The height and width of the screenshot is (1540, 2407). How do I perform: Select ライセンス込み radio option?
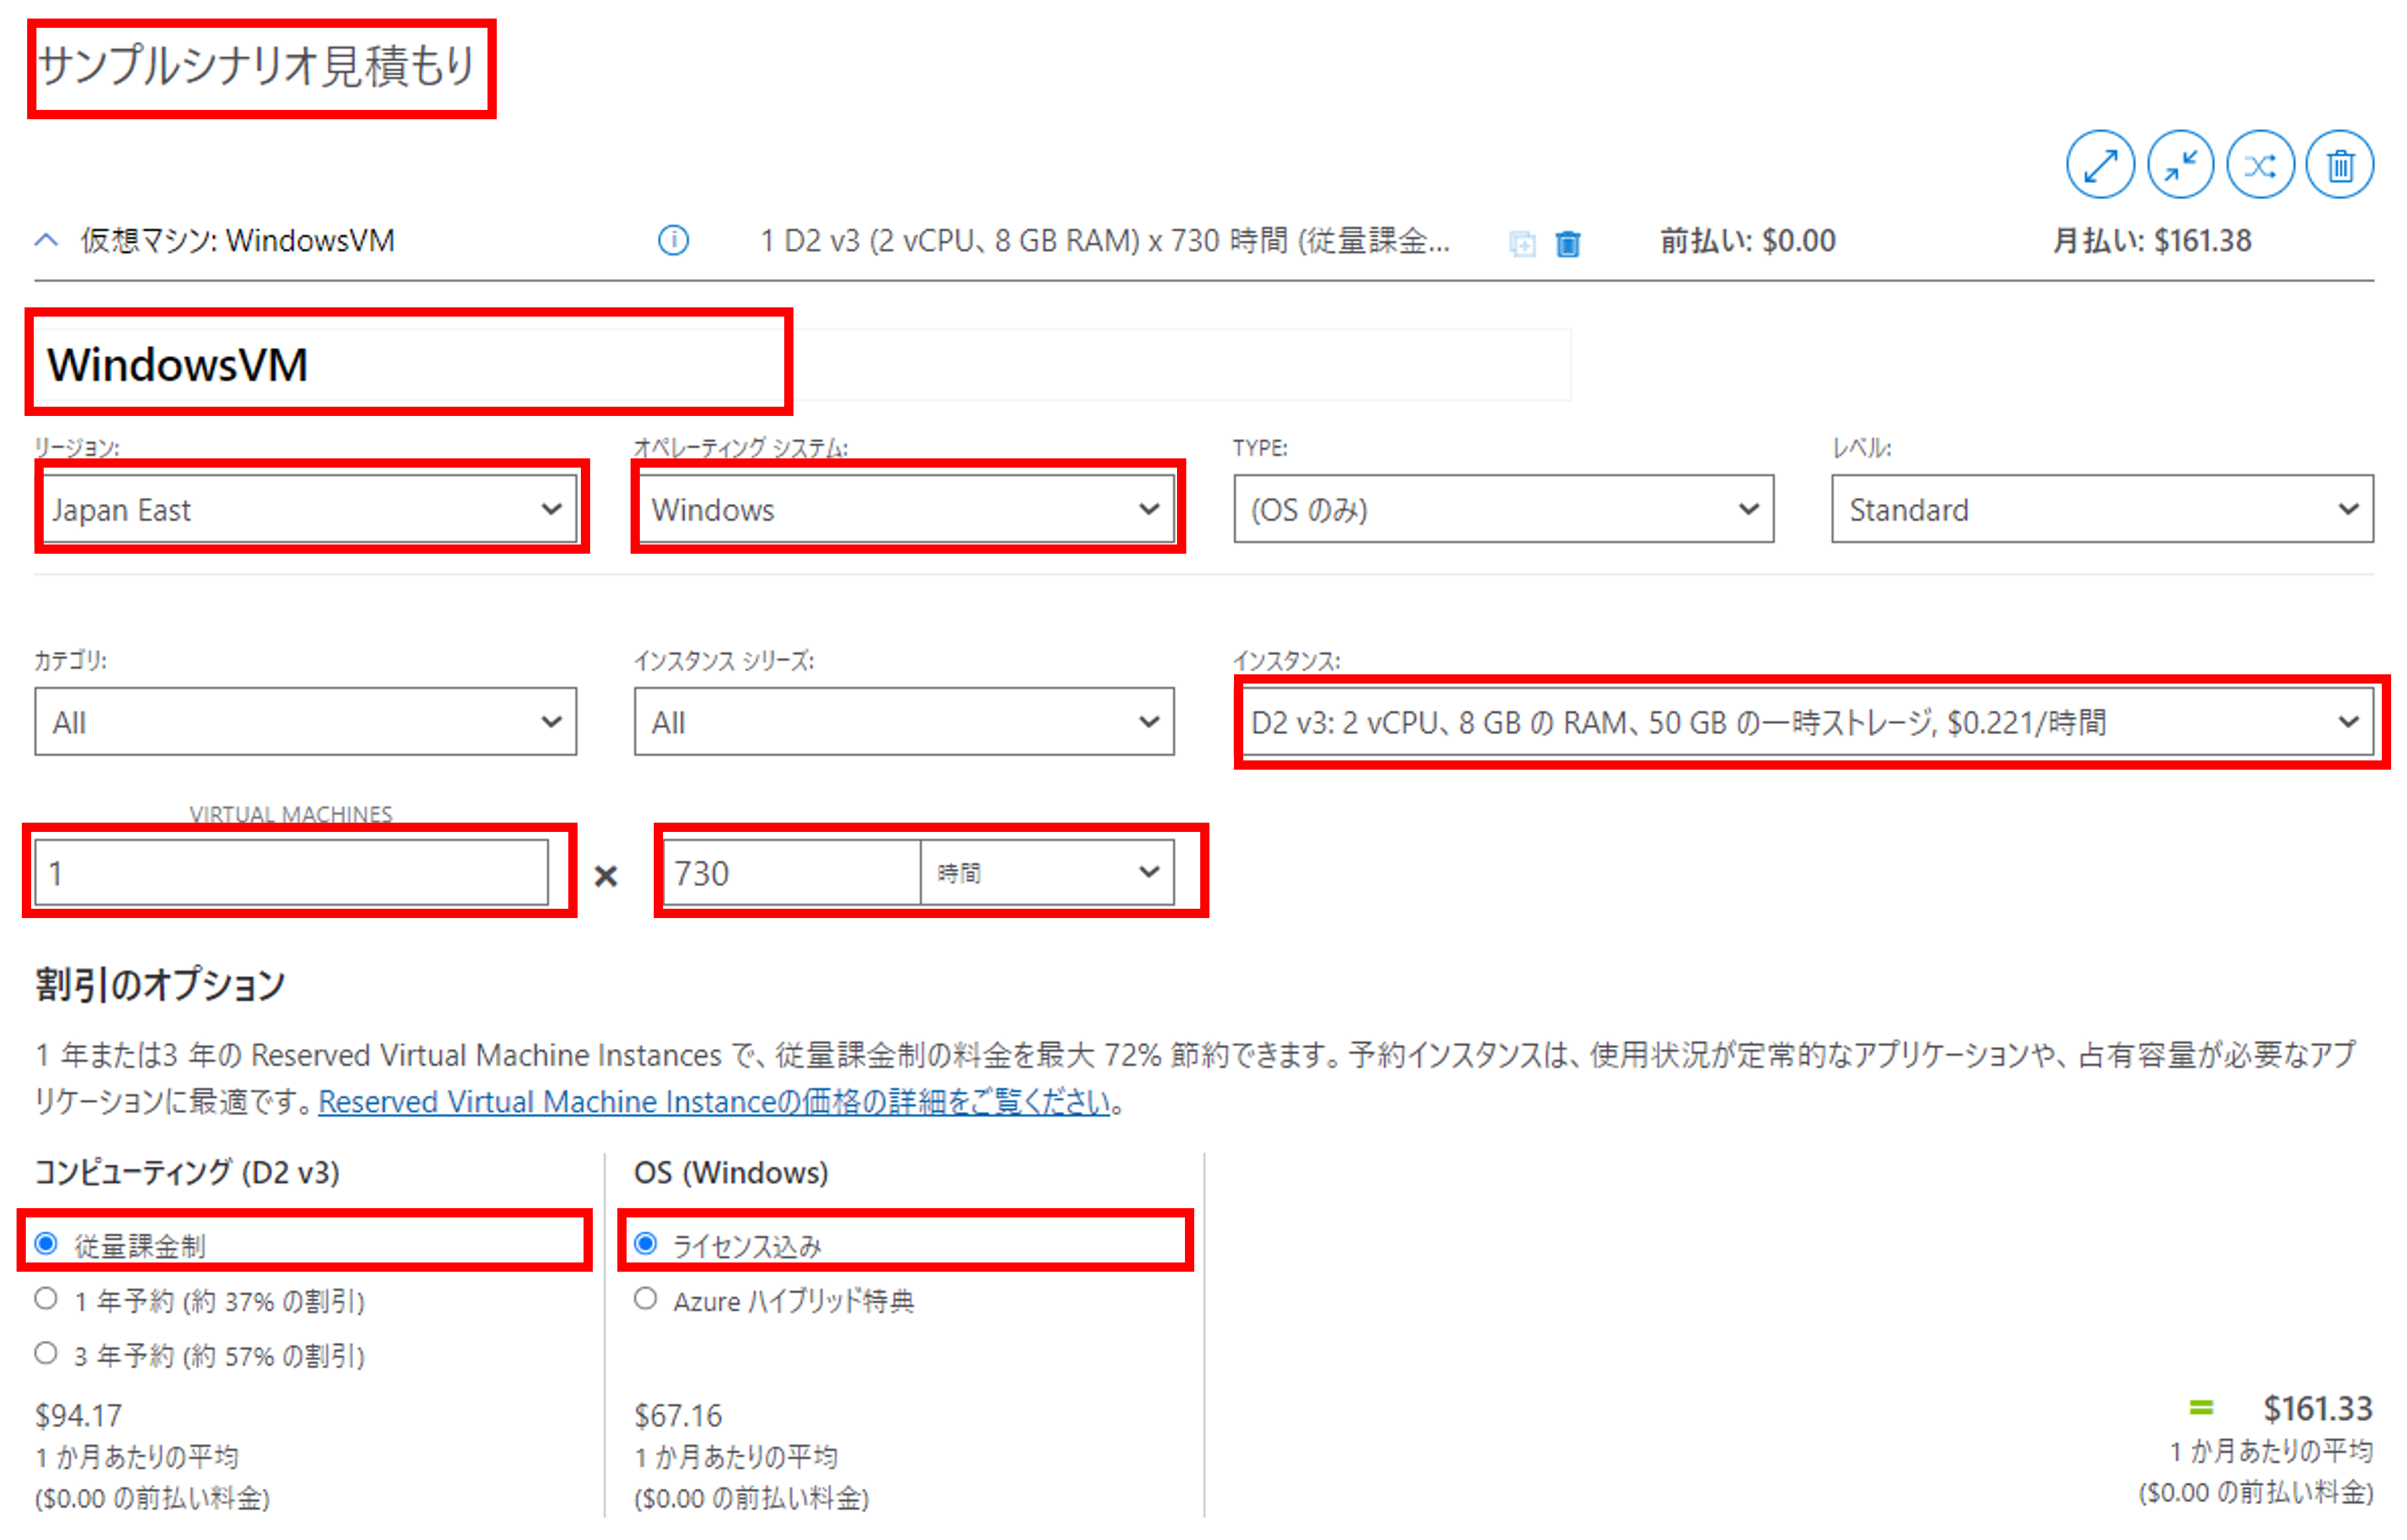click(x=645, y=1243)
